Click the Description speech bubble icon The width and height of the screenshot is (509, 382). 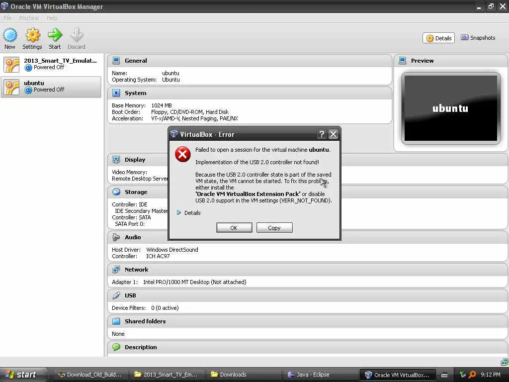(116, 347)
